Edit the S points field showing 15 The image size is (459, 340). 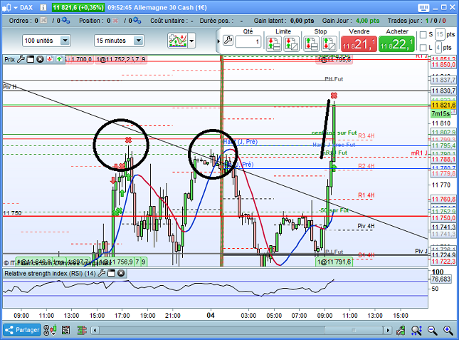pyautogui.click(x=440, y=35)
